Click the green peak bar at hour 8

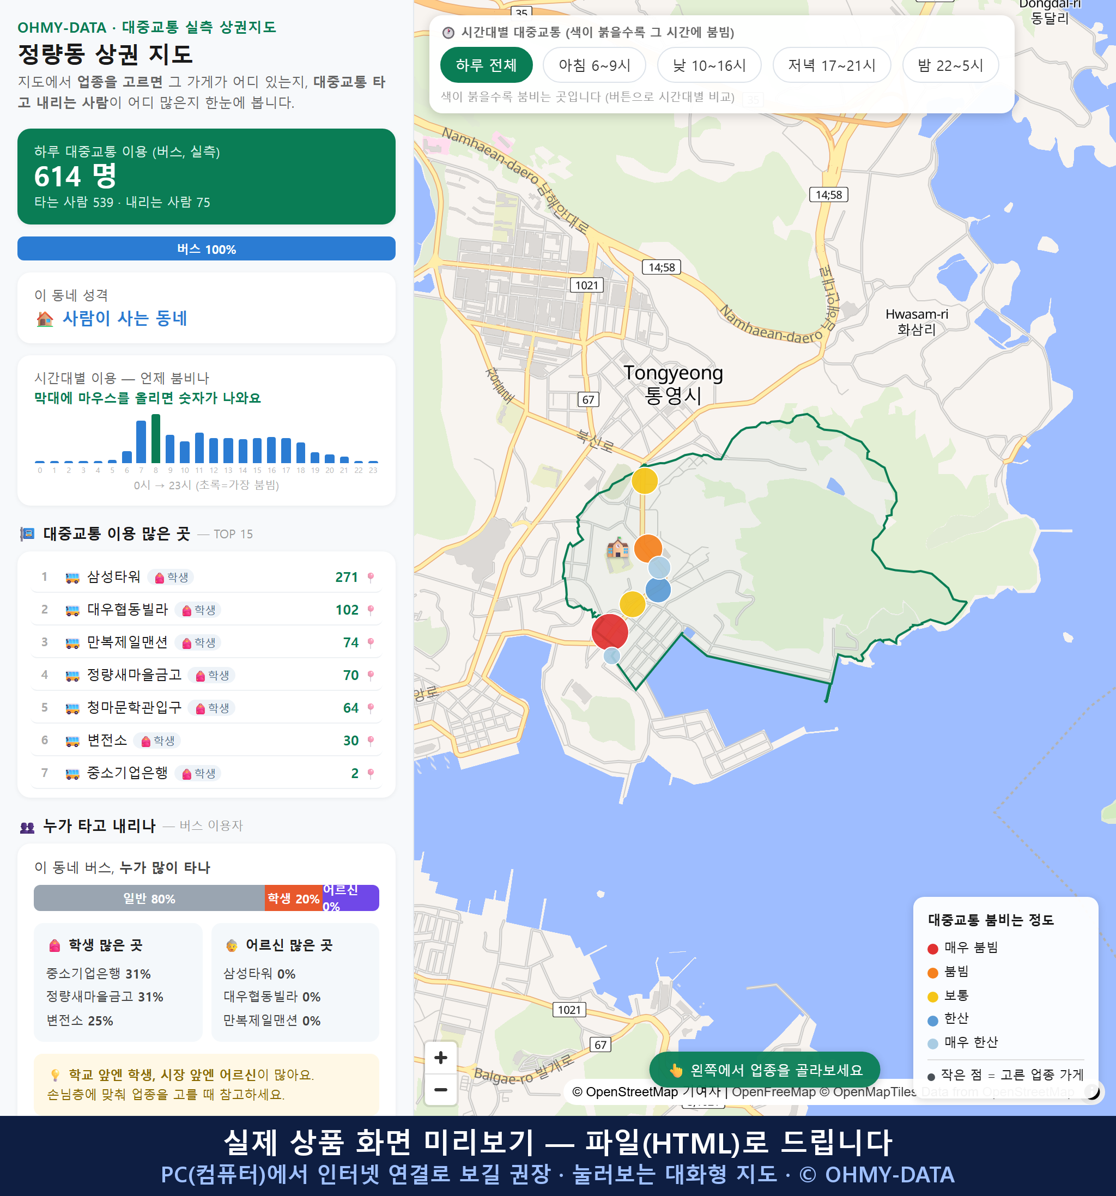[156, 439]
